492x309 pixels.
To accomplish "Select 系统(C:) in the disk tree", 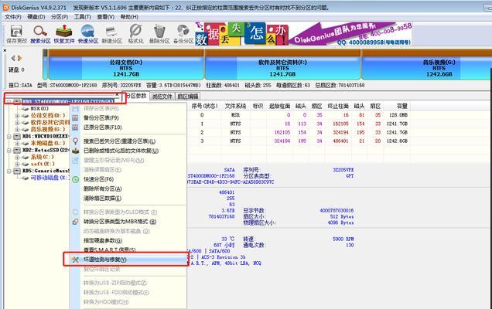I will (42, 157).
